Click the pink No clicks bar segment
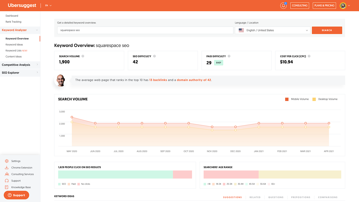The height and width of the screenshot is (202, 359). click(x=182, y=175)
